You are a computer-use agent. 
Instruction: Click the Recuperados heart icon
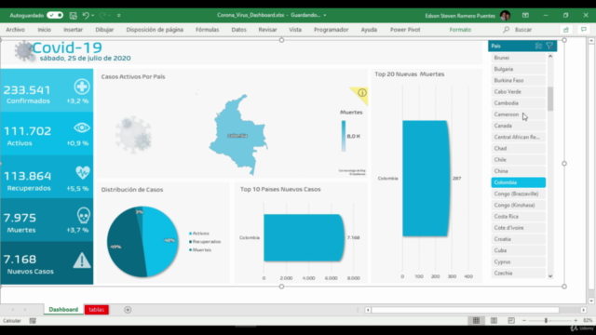click(x=83, y=172)
